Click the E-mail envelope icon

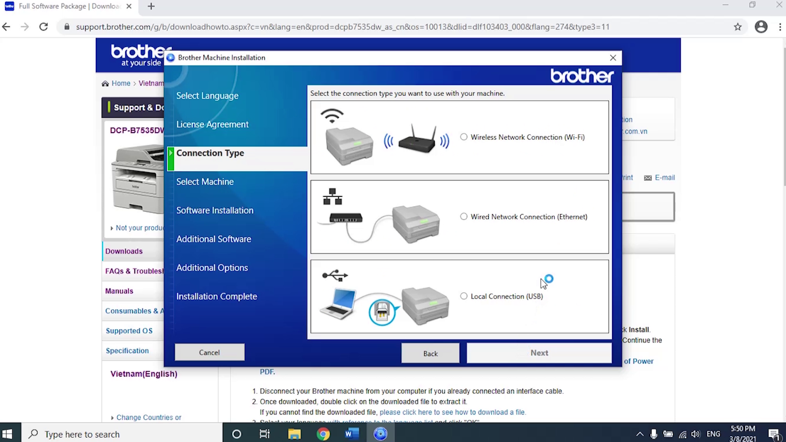[647, 177]
